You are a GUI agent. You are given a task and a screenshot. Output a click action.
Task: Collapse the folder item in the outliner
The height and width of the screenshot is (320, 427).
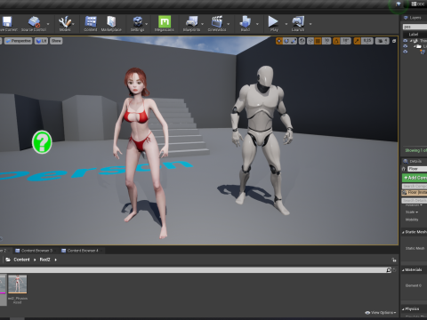415,46
